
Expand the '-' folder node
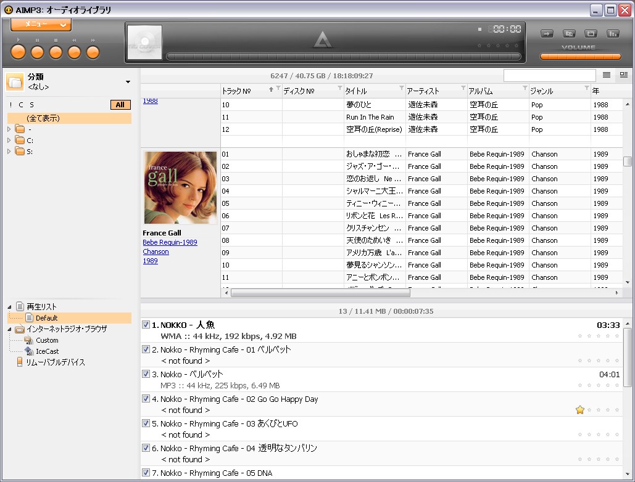pos(9,129)
